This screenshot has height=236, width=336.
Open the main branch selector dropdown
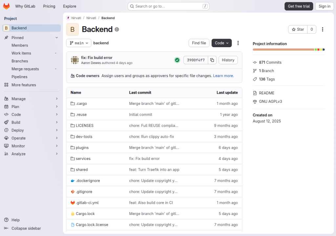(x=79, y=43)
